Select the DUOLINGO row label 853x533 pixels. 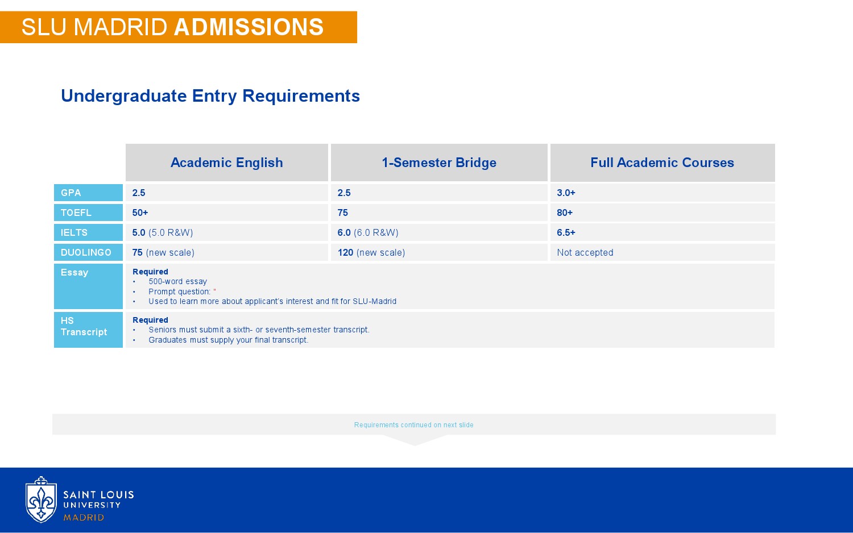coord(88,252)
